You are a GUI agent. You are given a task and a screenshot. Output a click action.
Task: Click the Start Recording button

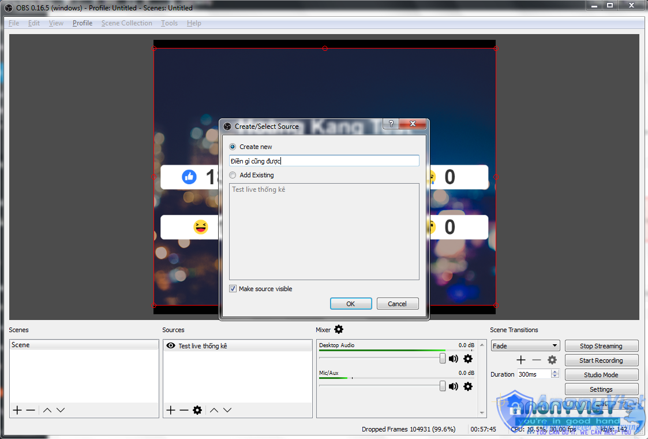coord(601,360)
